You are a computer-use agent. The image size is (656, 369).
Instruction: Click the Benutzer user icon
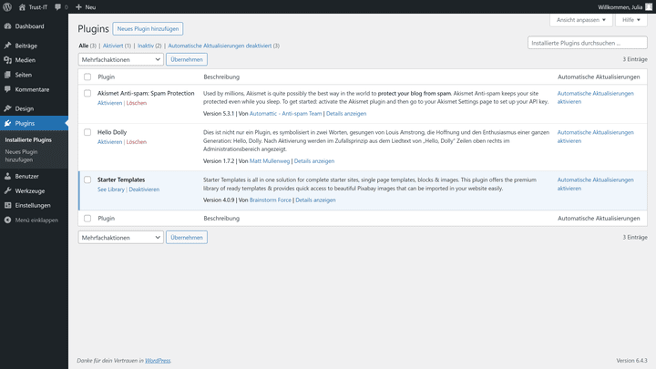point(7,176)
